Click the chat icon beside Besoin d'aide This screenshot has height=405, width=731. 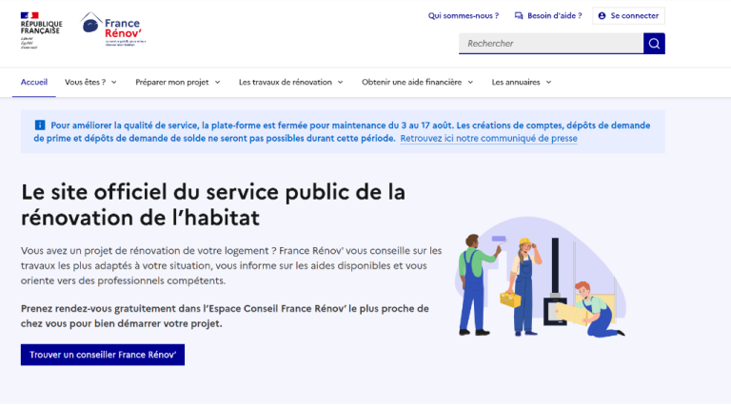(519, 16)
